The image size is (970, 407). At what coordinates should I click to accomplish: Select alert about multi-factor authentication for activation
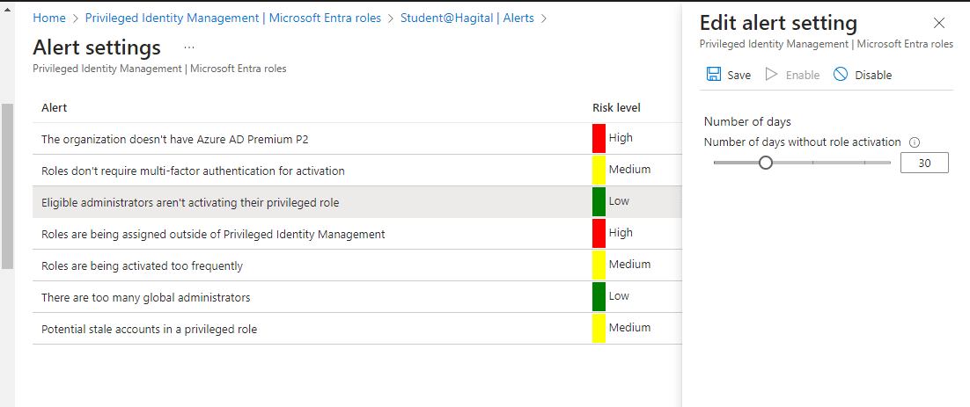(x=193, y=171)
